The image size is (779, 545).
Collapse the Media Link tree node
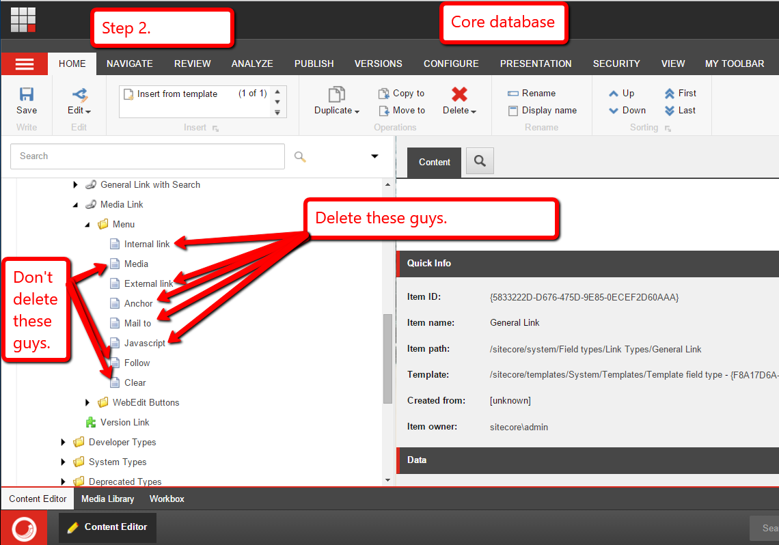(x=75, y=204)
